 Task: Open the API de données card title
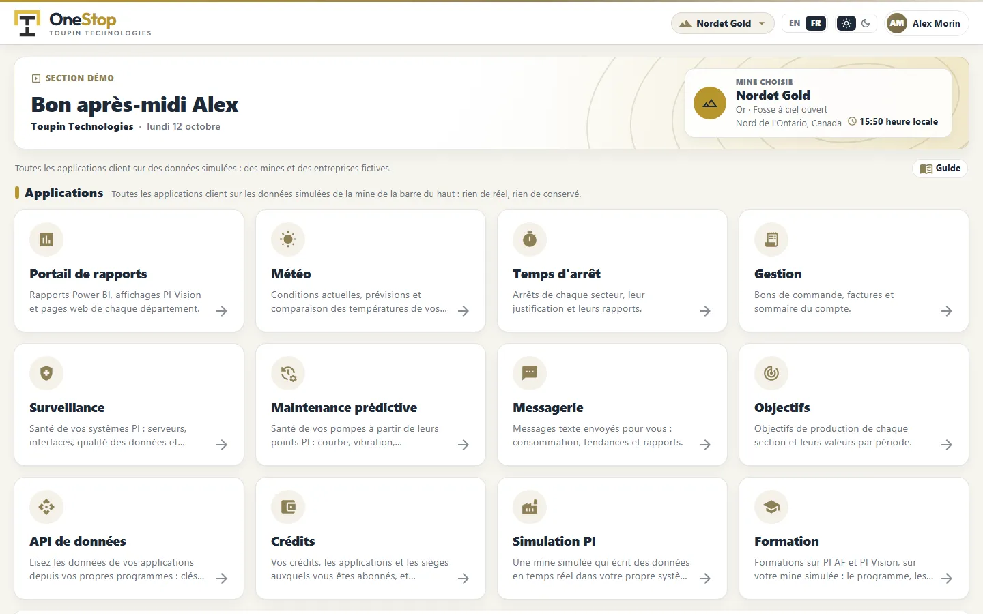point(78,541)
